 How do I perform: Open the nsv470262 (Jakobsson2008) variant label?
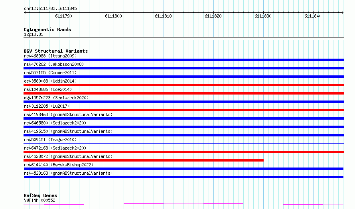pos(54,64)
